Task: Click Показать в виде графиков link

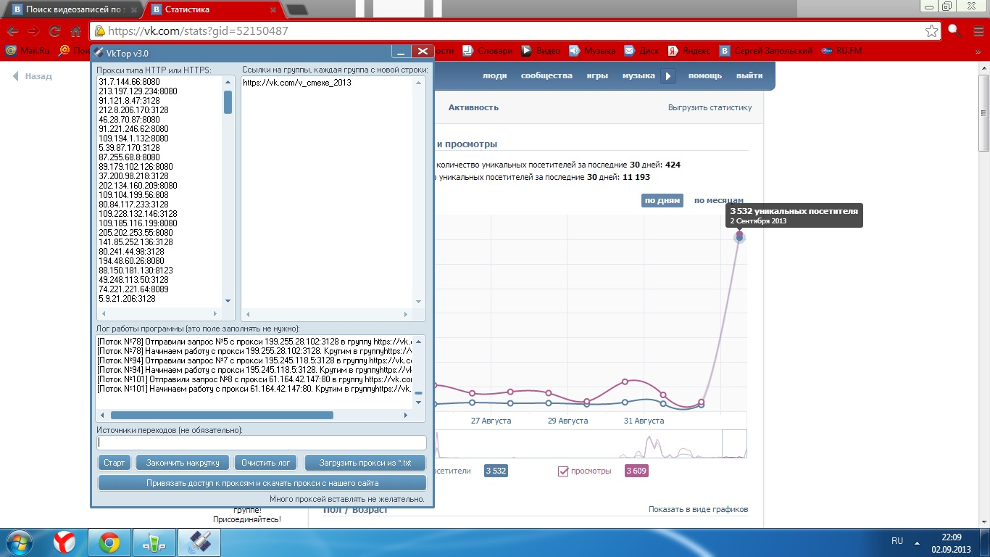Action: point(698,509)
